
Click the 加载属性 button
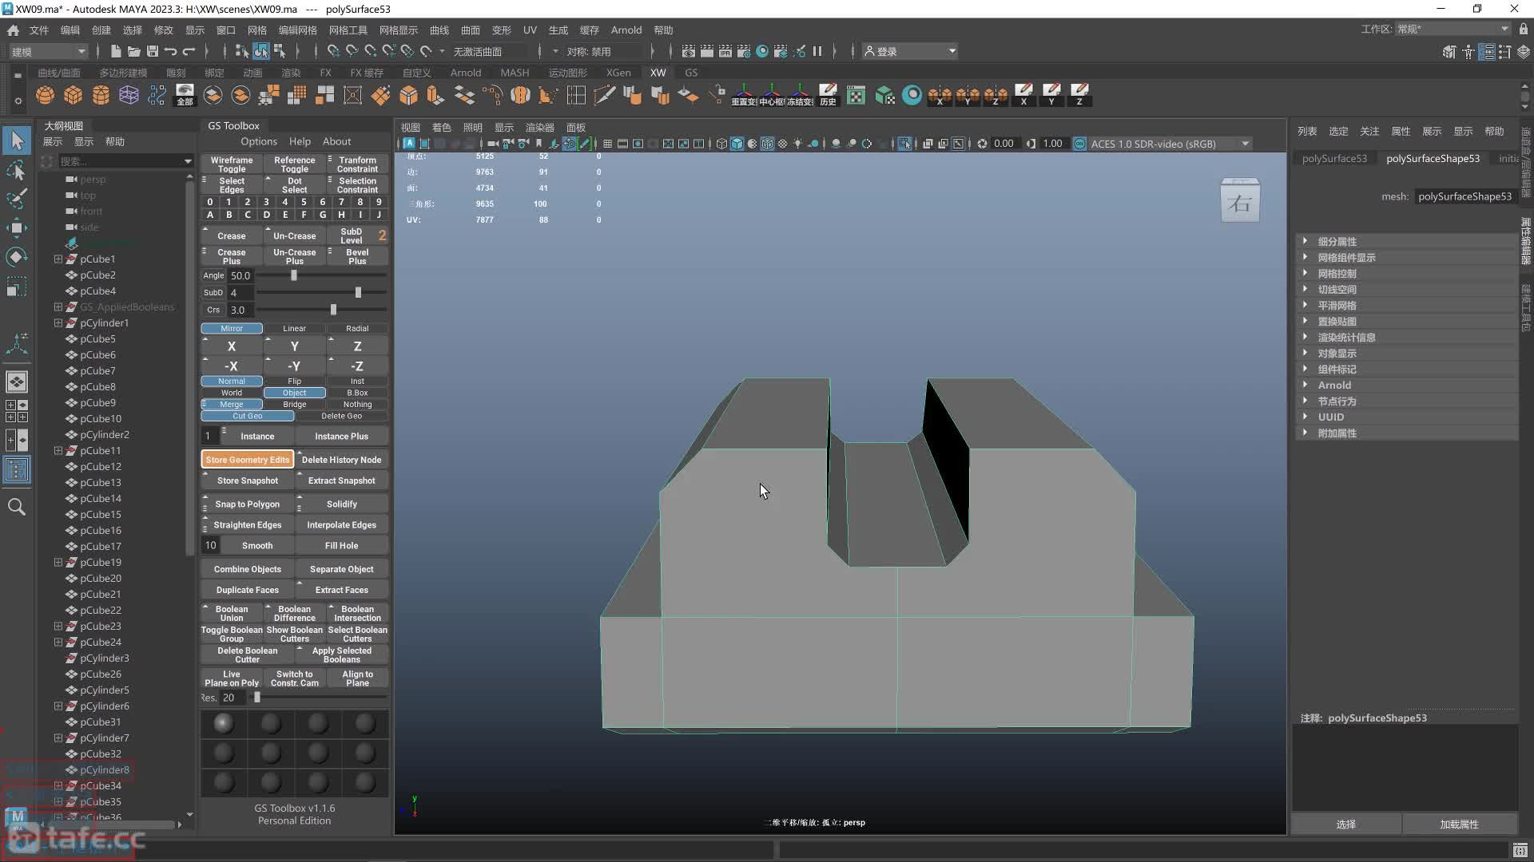(1459, 824)
